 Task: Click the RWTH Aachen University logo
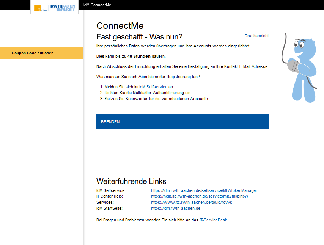63,7
